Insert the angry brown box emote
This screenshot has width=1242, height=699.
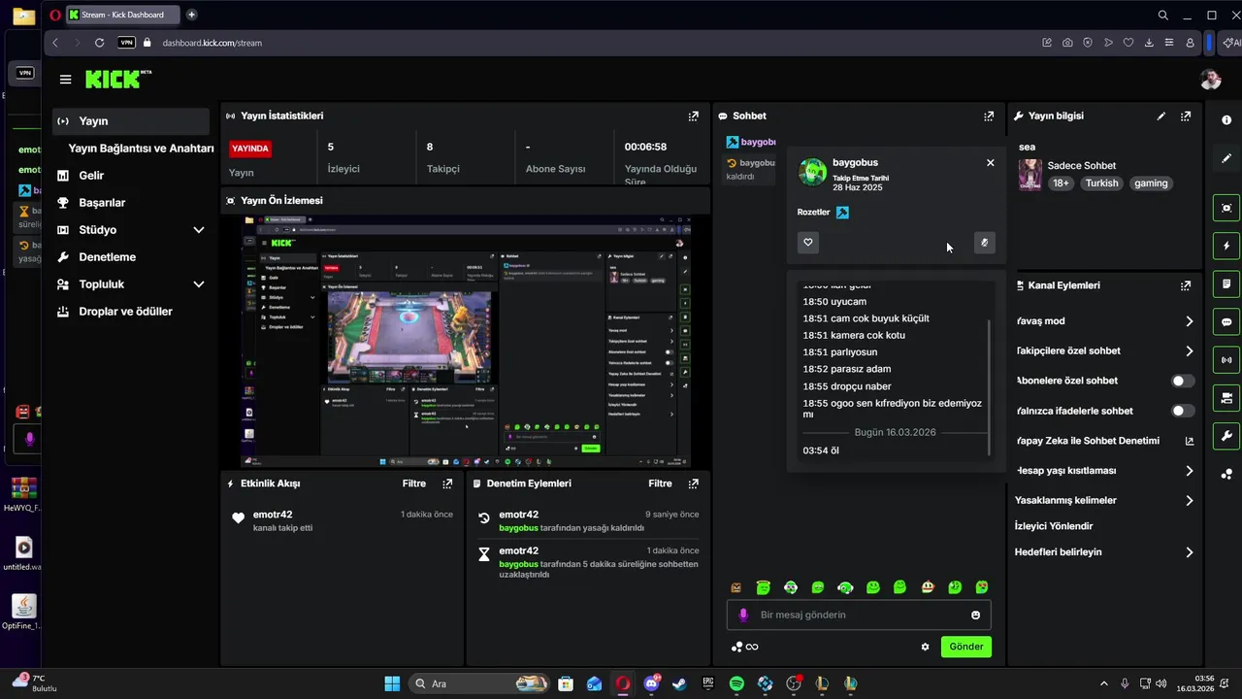(736, 587)
